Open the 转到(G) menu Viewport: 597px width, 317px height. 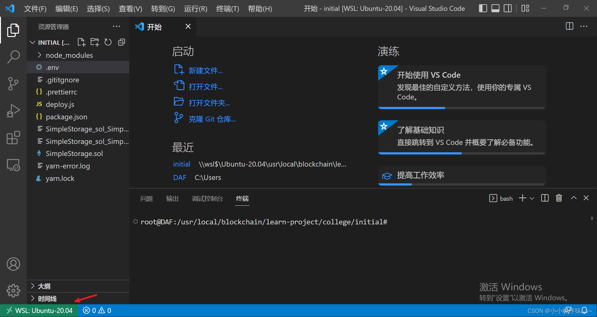coord(163,9)
